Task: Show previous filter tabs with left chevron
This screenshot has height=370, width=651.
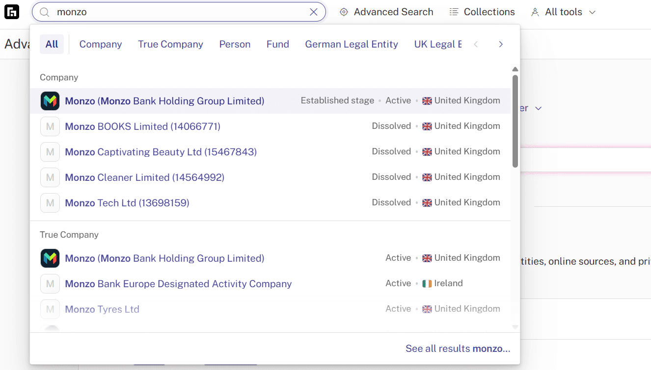Action: (476, 44)
